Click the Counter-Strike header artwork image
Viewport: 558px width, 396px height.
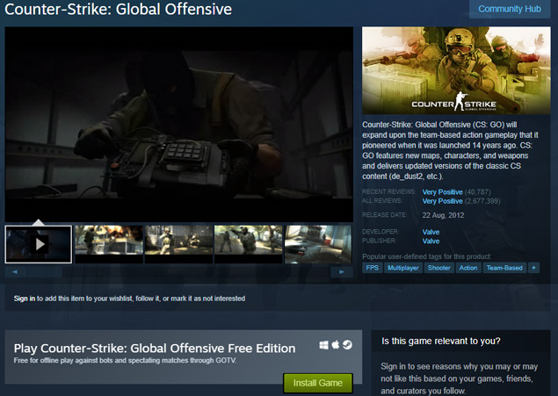click(x=456, y=70)
